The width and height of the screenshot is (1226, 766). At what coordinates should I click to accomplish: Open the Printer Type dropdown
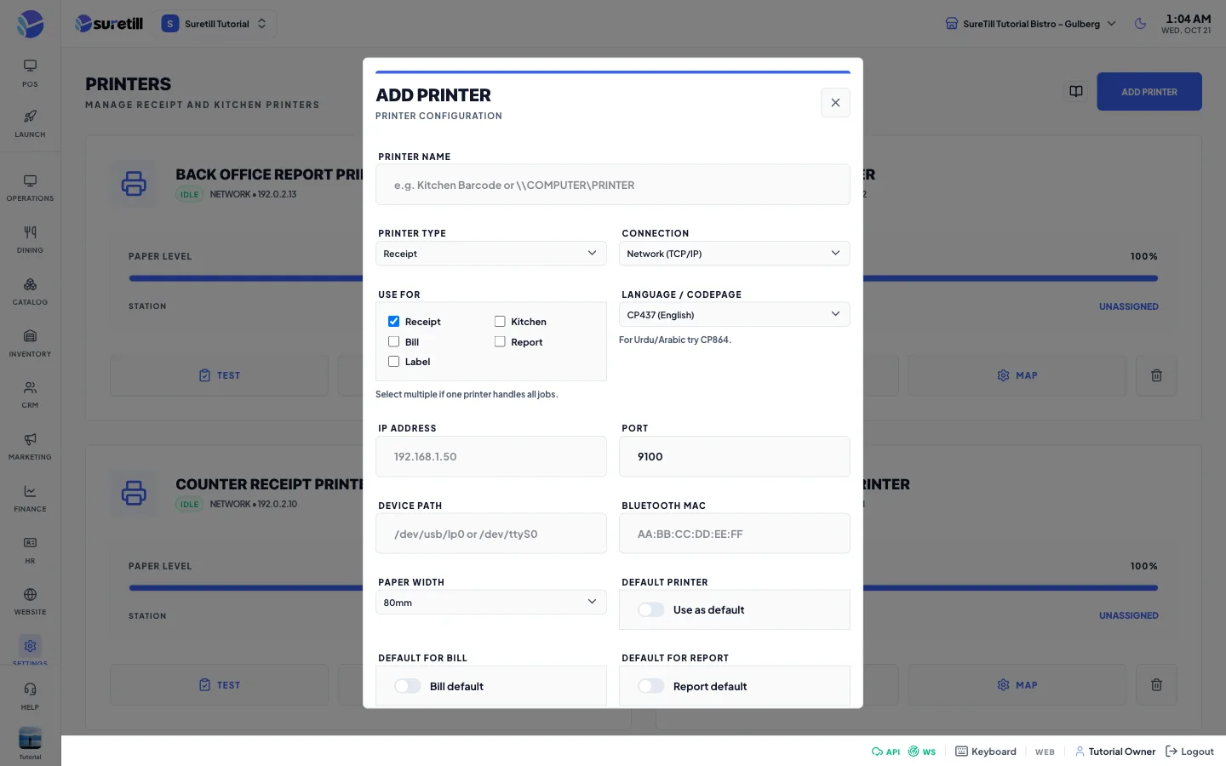pos(490,254)
